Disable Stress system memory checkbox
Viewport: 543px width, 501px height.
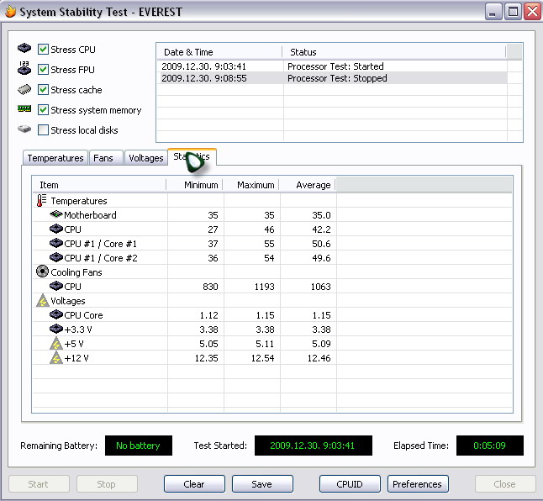click(43, 110)
